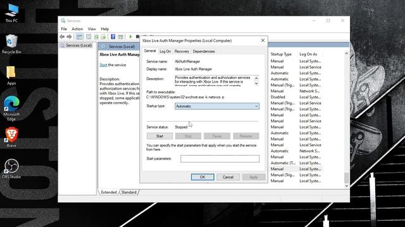The image size is (405, 227).
Task: Switch to the Log On tab
Action: (165, 52)
